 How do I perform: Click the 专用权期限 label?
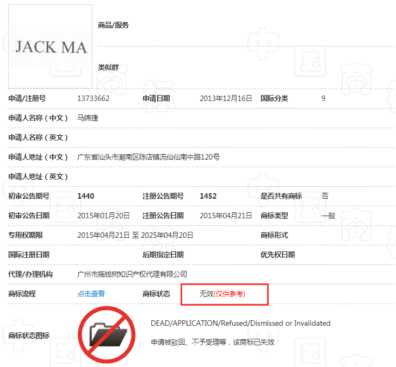click(x=26, y=235)
